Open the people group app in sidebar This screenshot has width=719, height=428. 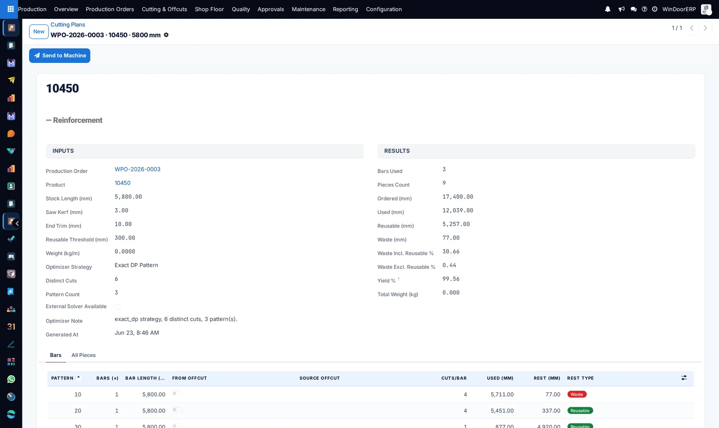tap(11, 309)
